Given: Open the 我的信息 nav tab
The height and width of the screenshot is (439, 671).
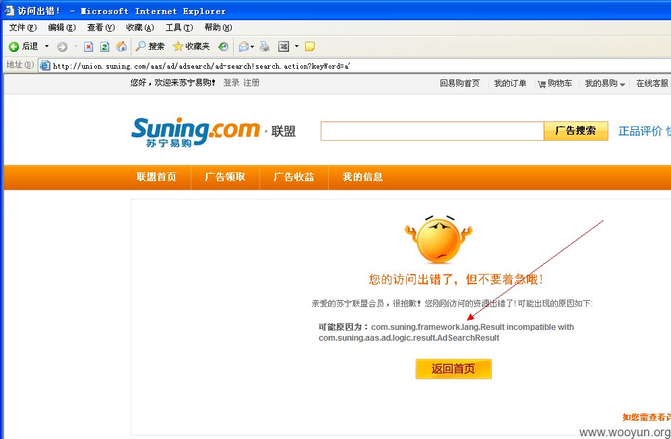Looking at the screenshot, I should [x=362, y=177].
